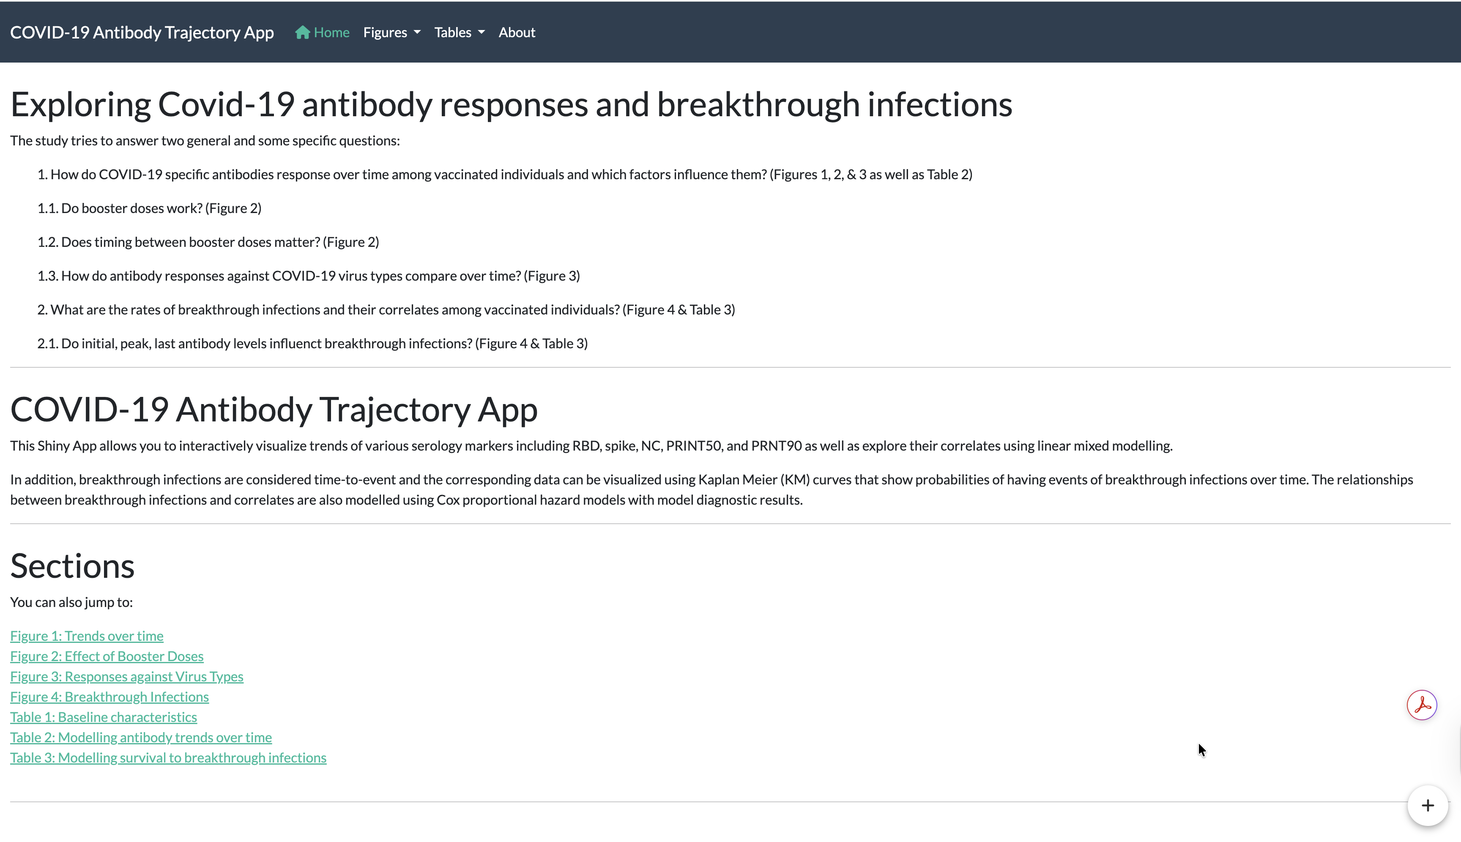Go to Figure 4: Breakthrough Infections link
This screenshot has width=1461, height=842.
[109, 696]
